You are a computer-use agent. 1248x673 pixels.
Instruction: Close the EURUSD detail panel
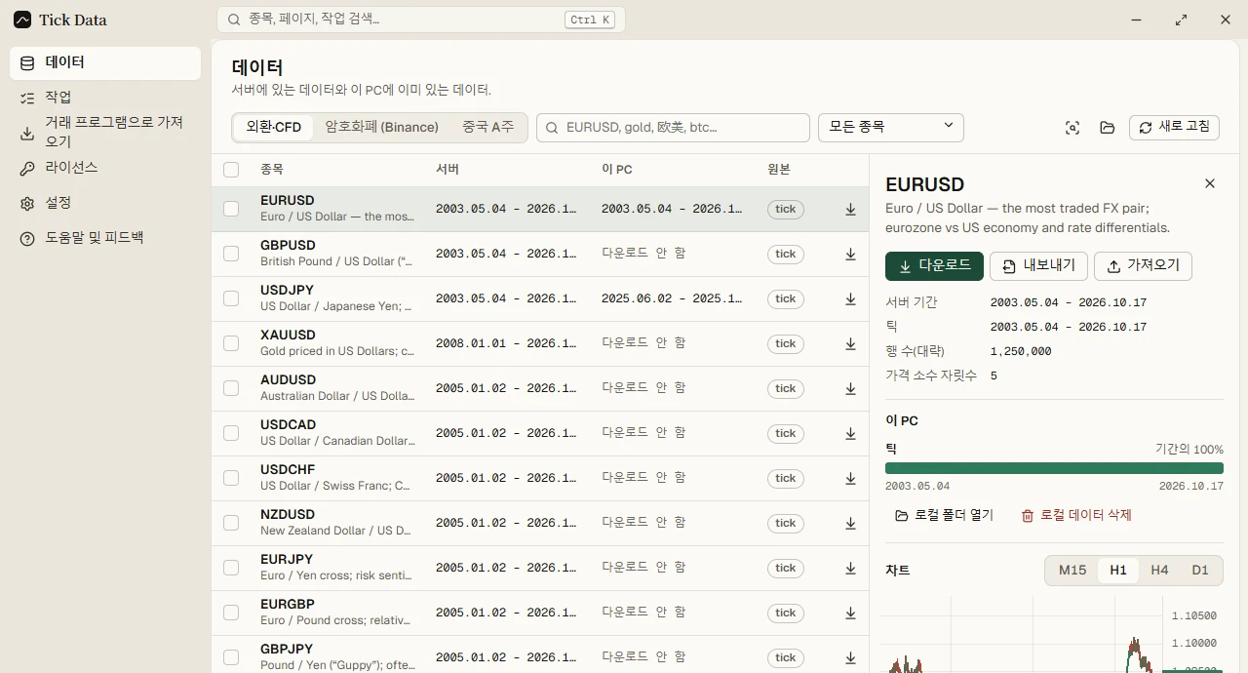coord(1210,183)
